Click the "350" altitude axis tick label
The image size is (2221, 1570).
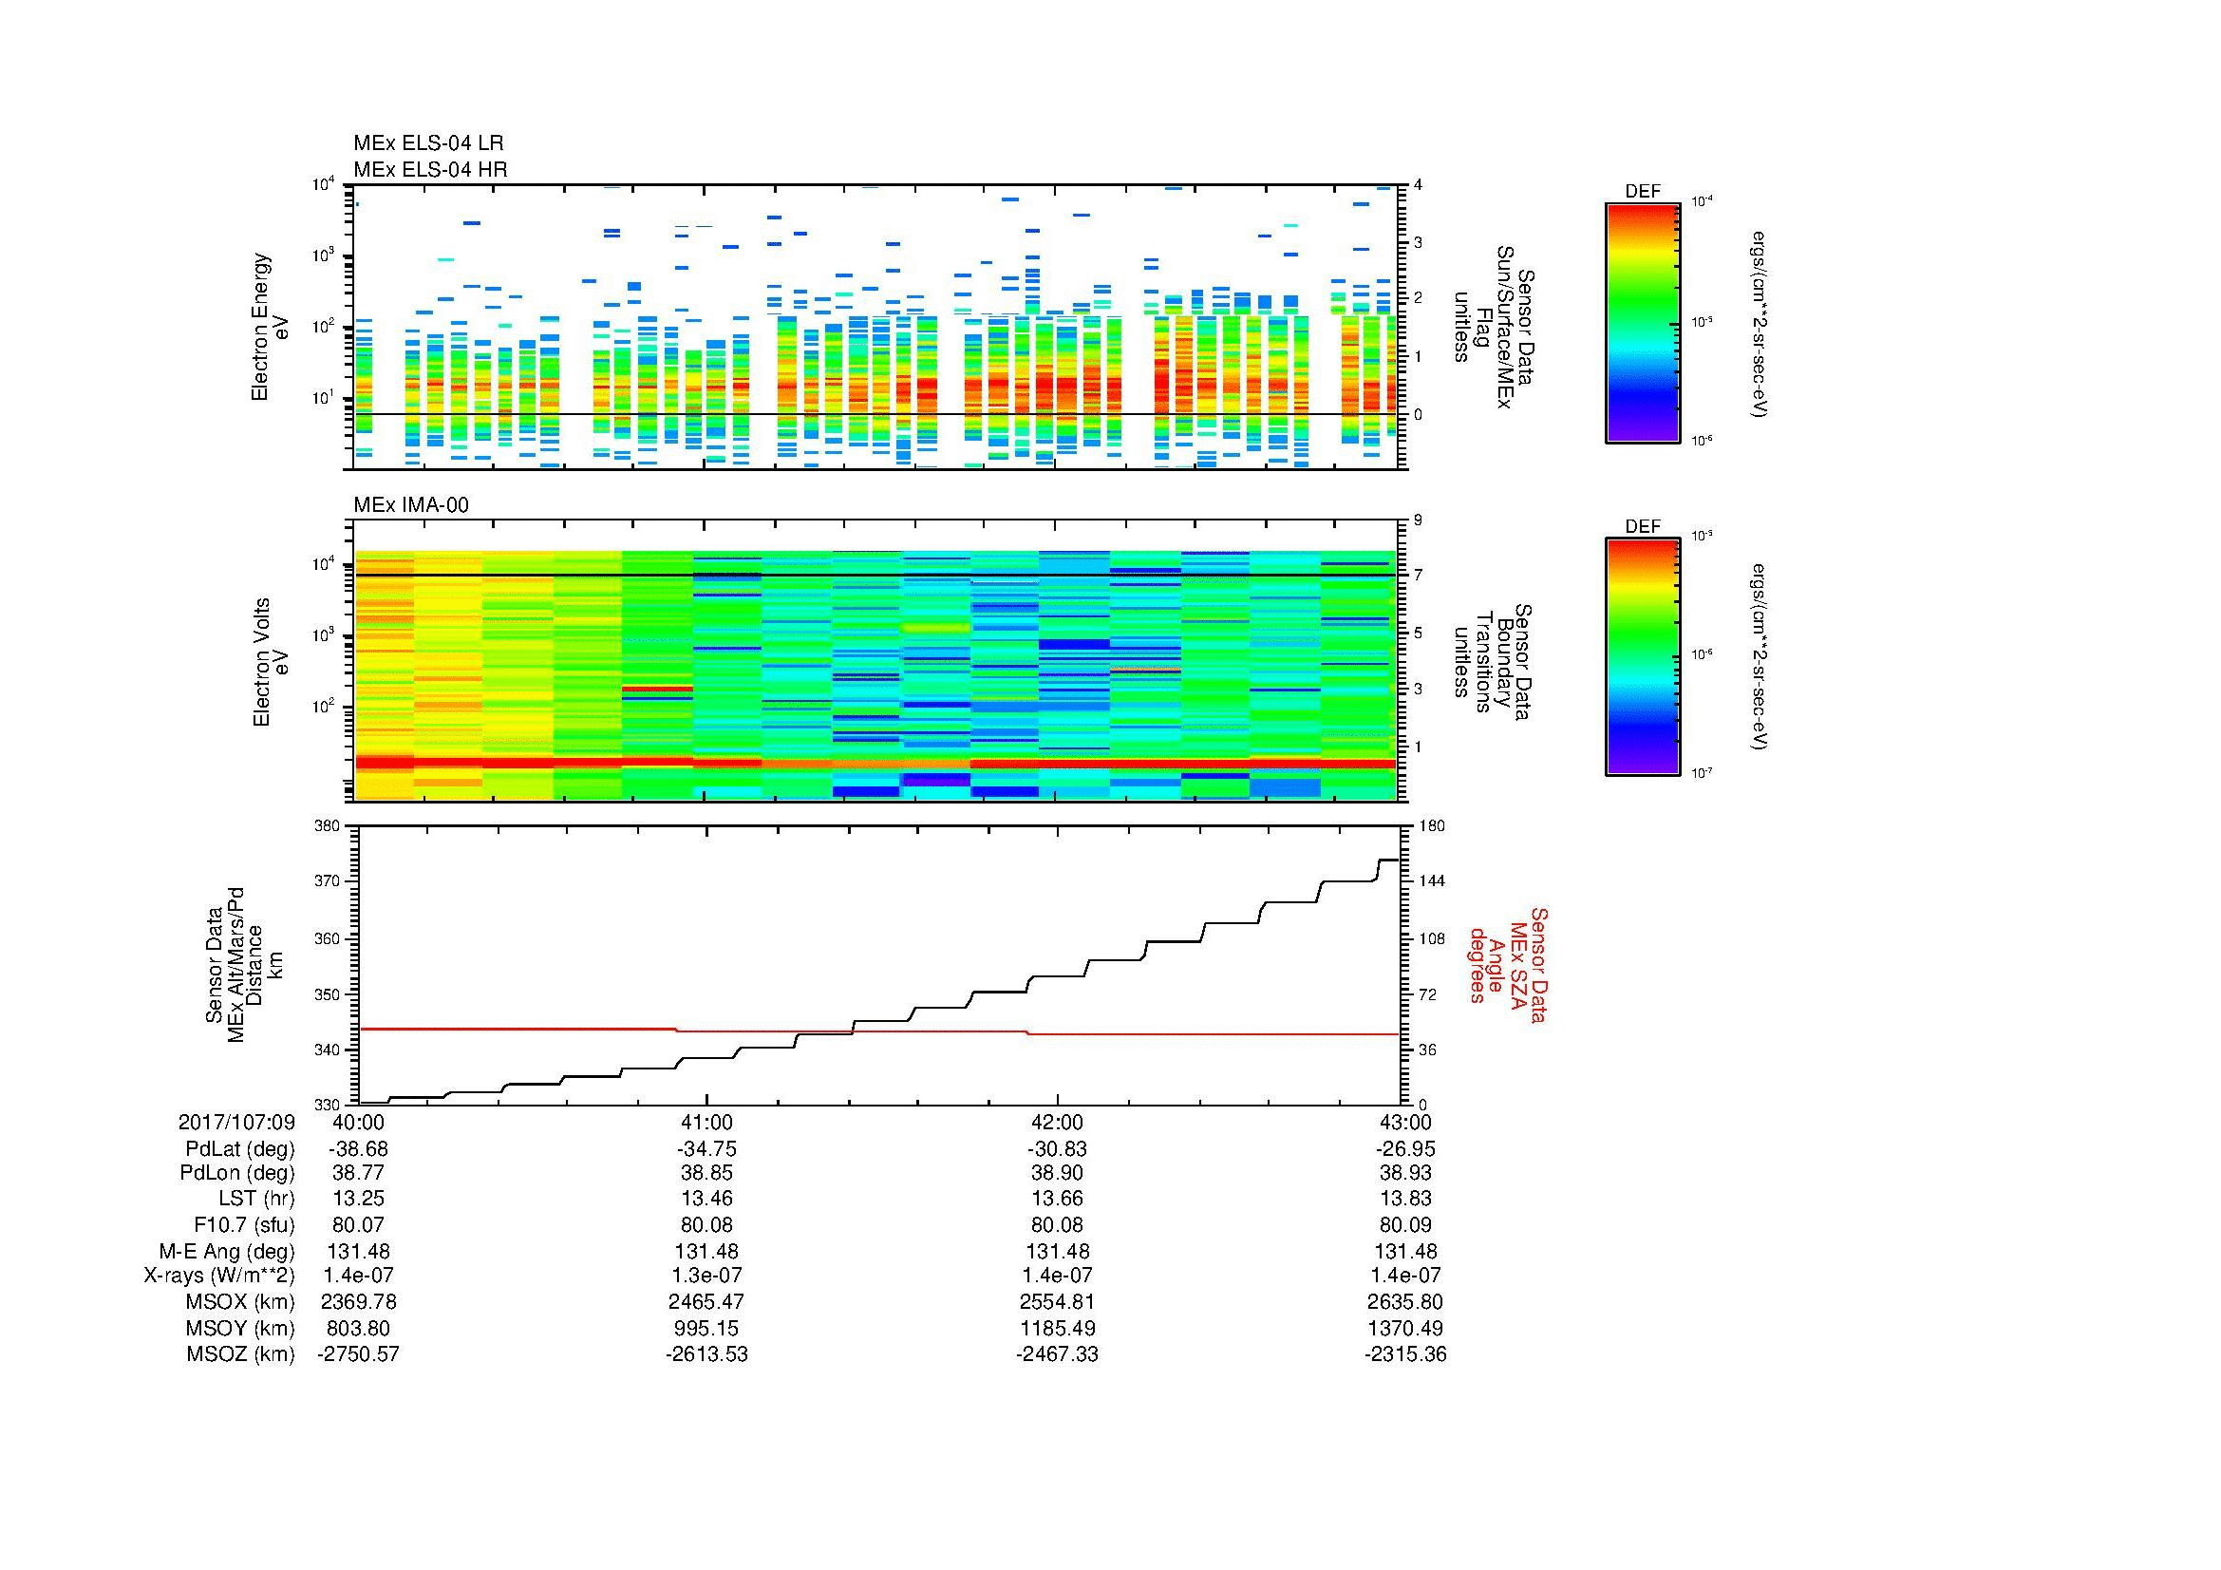(327, 994)
